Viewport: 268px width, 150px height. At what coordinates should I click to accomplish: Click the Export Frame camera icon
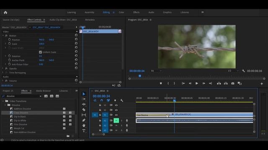point(233,83)
